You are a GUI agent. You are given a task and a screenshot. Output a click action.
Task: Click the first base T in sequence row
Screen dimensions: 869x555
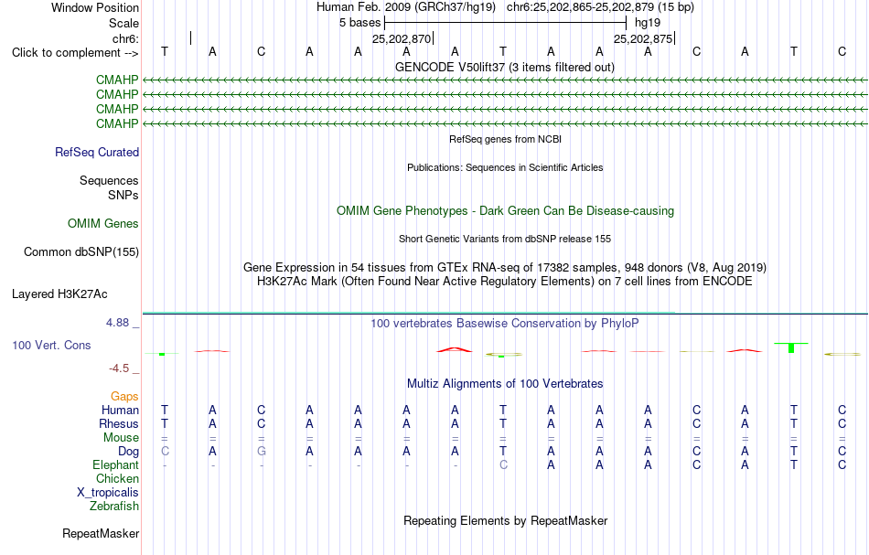[165, 52]
